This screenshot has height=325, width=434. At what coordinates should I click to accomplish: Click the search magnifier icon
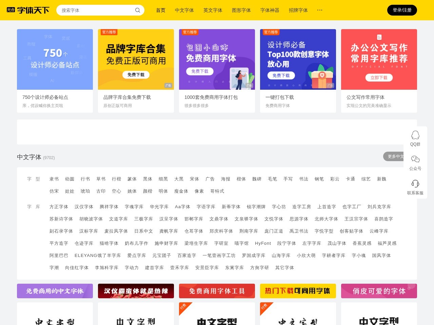point(138,10)
